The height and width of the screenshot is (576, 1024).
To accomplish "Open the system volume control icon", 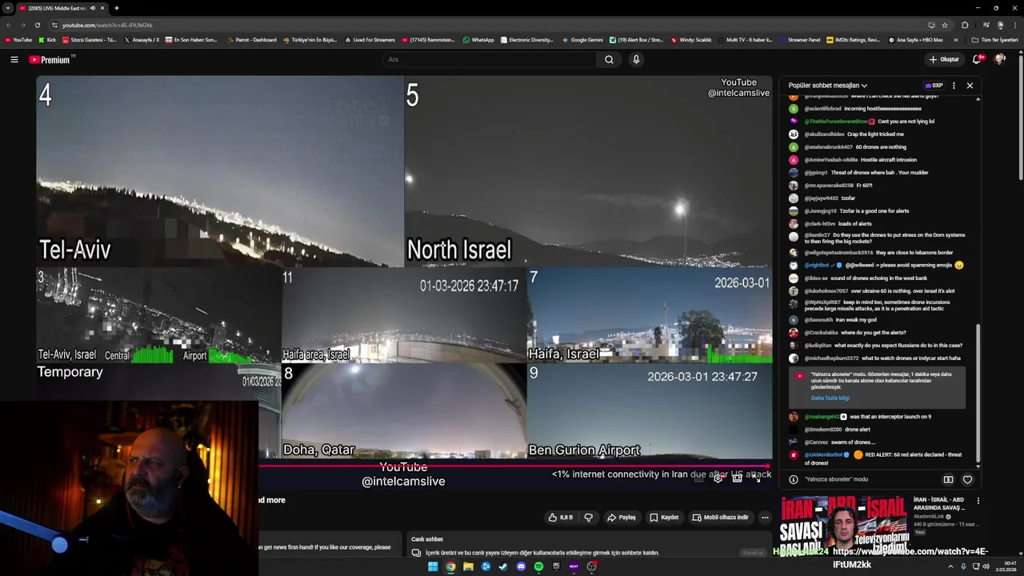I will (986, 566).
